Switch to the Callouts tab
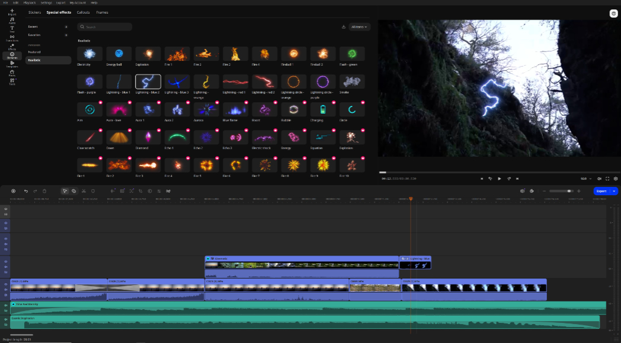Viewport: 621px width, 343px height. (x=83, y=12)
